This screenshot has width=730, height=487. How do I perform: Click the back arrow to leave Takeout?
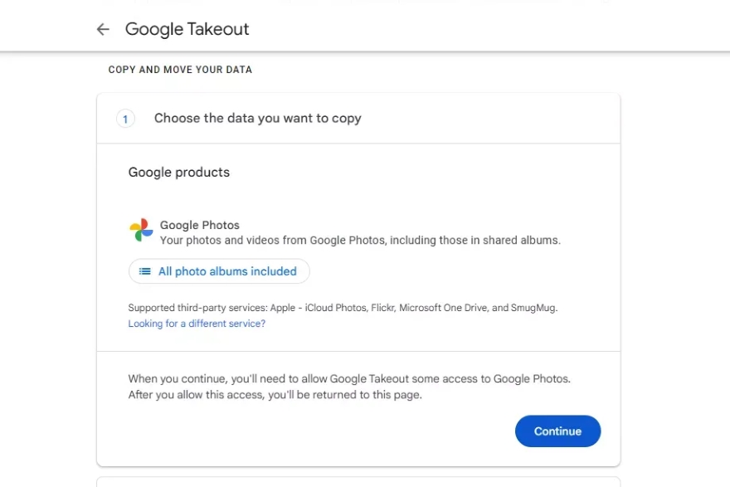[x=101, y=29]
